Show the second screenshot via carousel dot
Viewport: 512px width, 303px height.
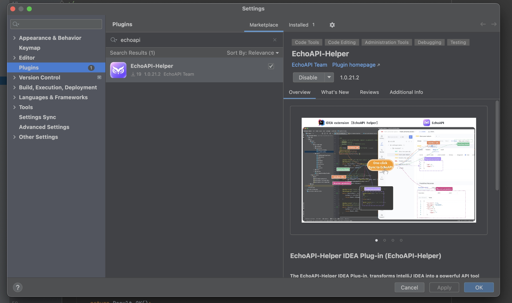click(x=385, y=240)
